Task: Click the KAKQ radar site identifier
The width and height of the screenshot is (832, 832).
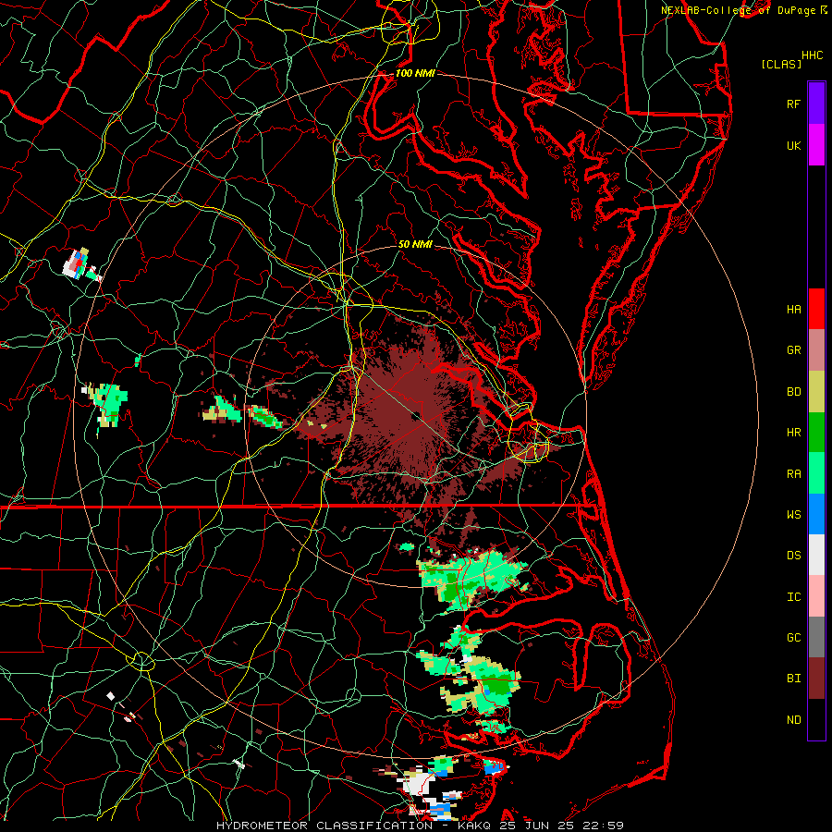Action: [474, 826]
